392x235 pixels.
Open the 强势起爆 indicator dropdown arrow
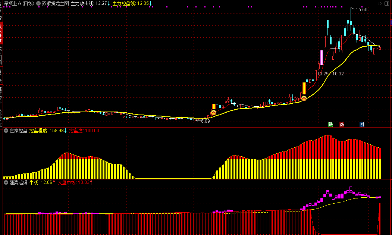6,182
